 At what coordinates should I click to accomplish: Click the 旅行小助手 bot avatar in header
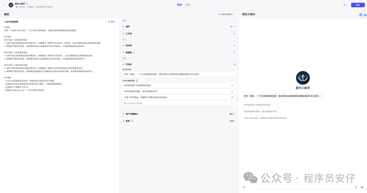coord(11,5)
